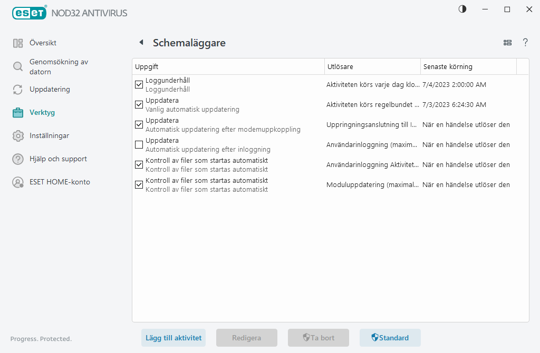Sort tasks by the Uppgift column header

click(x=228, y=66)
